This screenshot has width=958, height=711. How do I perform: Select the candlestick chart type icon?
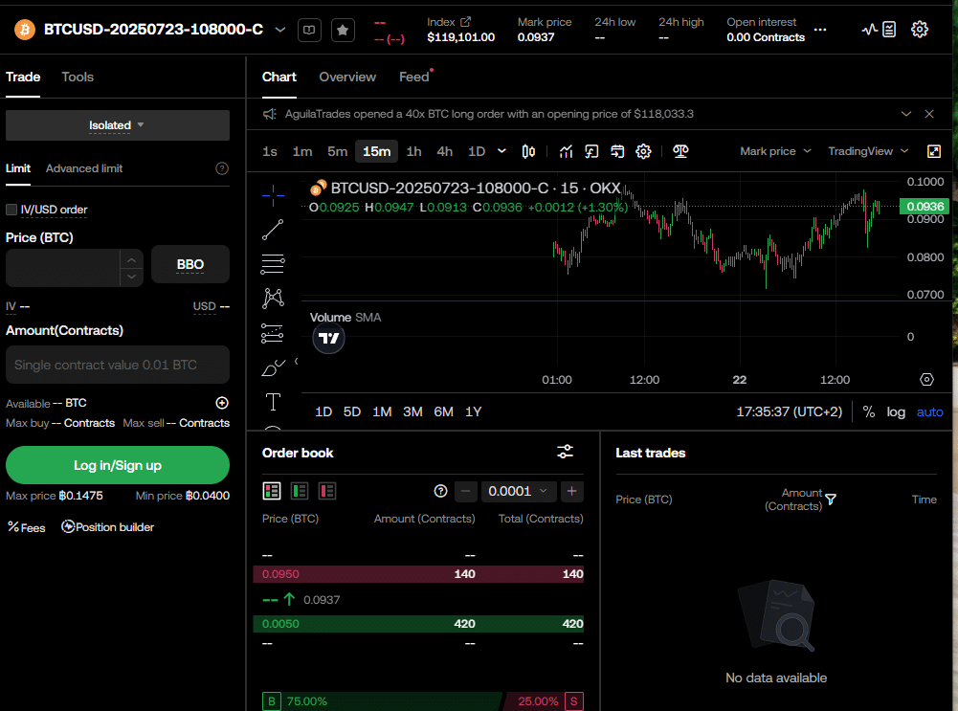pyautogui.click(x=528, y=151)
